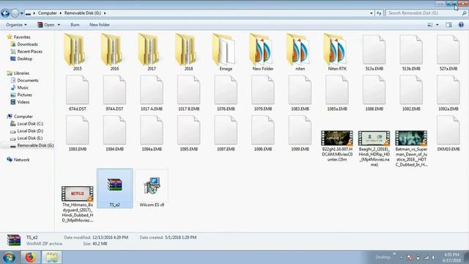Open the Windows Start button
Image resolution: width=469 pixels, height=264 pixels.
10,257
